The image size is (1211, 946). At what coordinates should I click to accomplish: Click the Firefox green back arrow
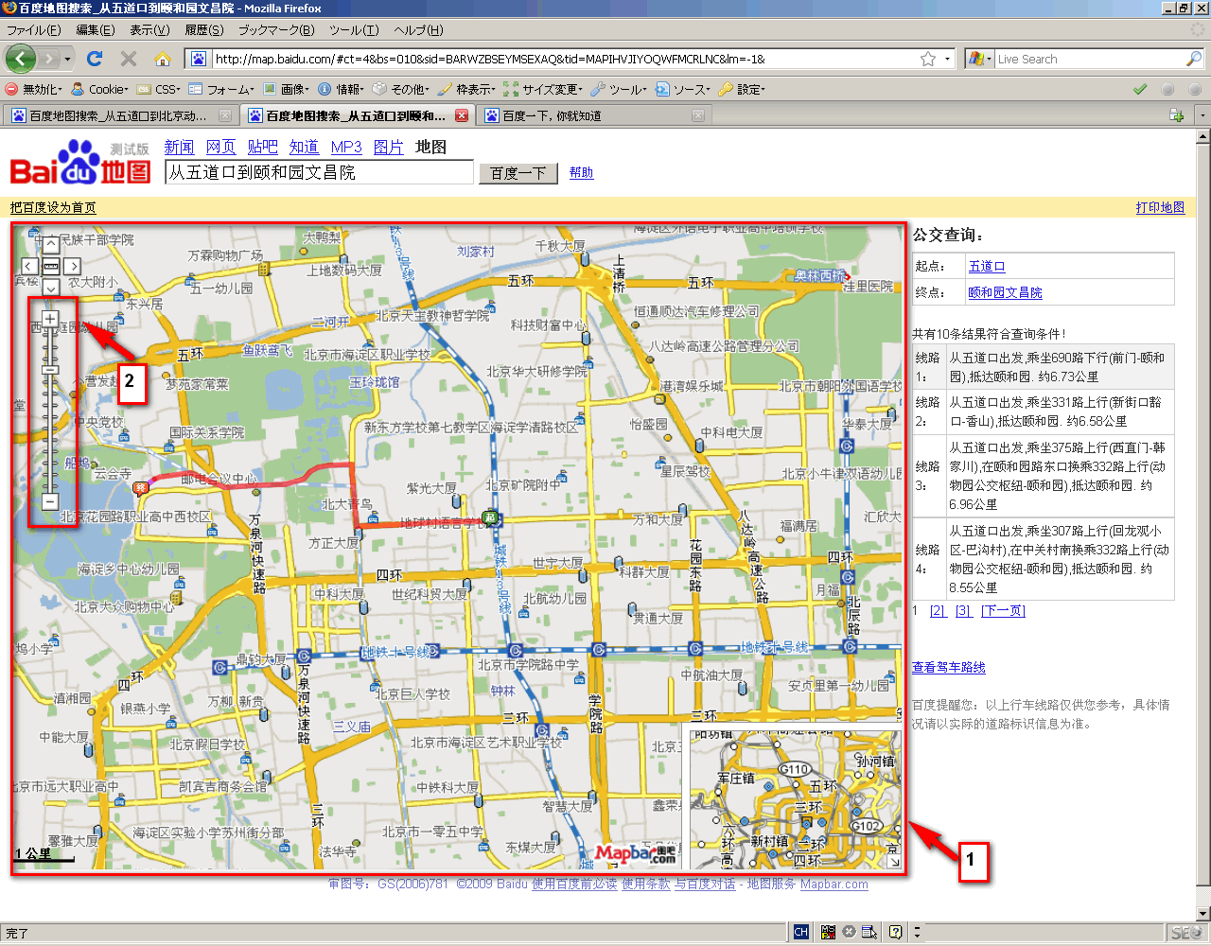[x=20, y=59]
